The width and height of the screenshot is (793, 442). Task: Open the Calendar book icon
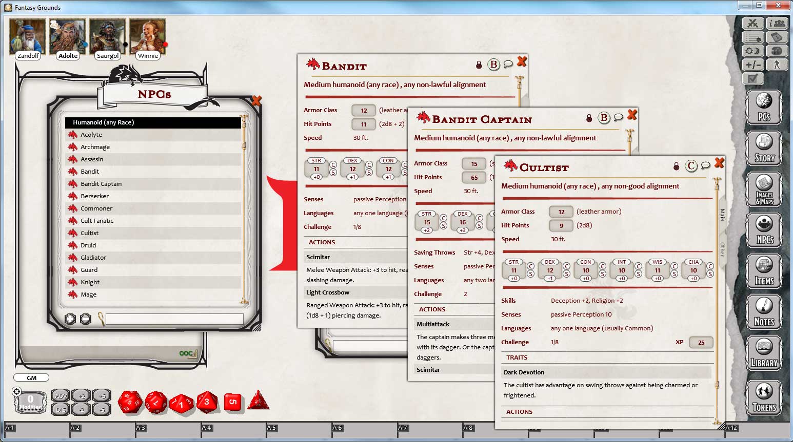pos(777,36)
